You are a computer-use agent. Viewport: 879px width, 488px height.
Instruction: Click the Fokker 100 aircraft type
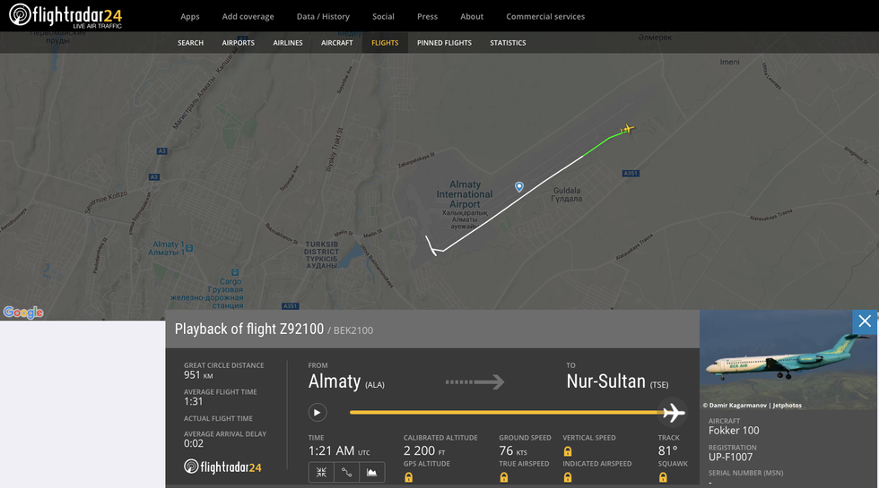pos(734,431)
